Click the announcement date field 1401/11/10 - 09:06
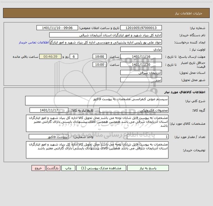The width and height of the screenshot is (213, 206). [x=57, y=28]
